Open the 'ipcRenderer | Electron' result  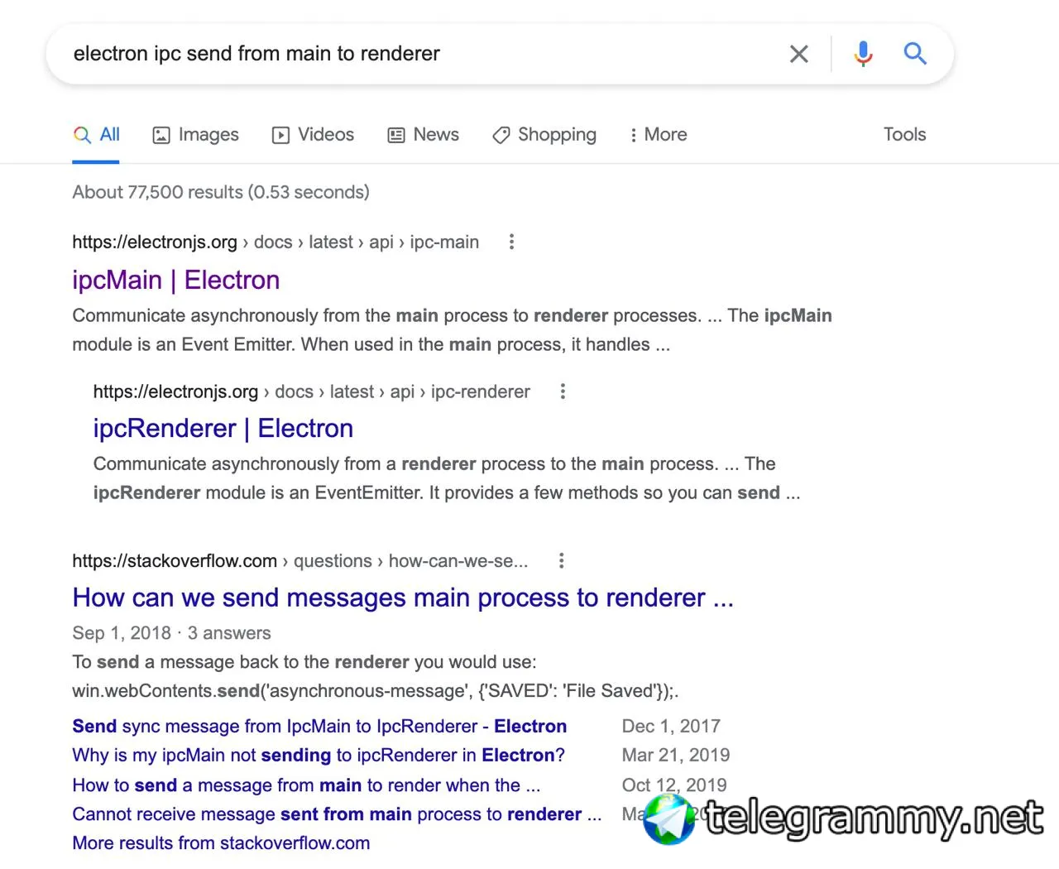223,429
